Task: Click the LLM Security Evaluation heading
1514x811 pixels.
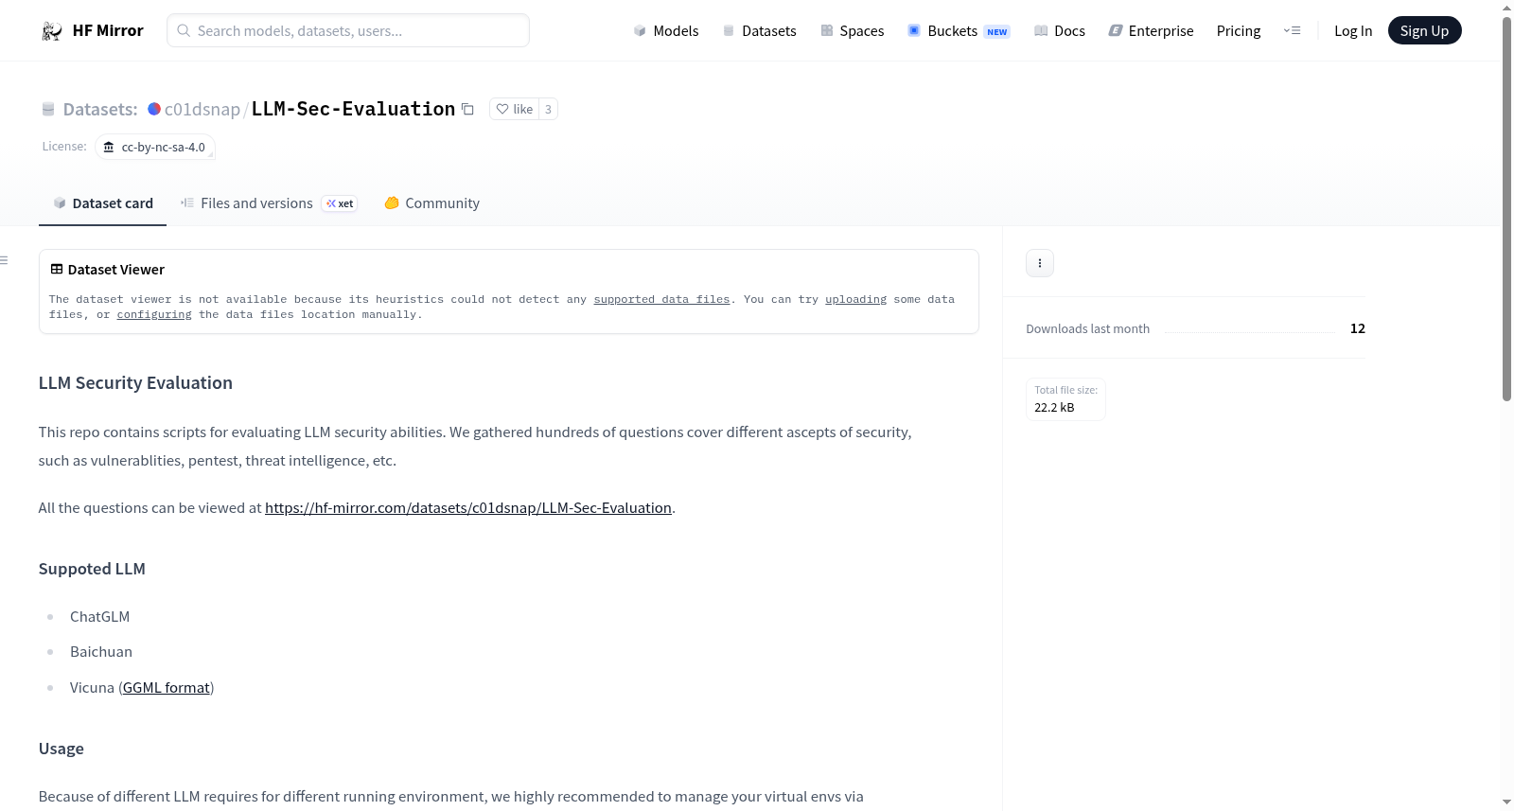Action: click(x=135, y=383)
